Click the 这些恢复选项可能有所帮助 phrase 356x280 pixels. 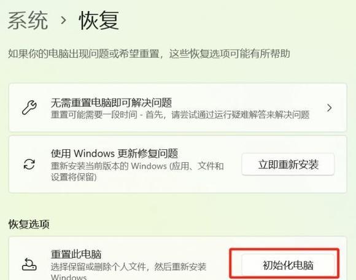(x=230, y=54)
